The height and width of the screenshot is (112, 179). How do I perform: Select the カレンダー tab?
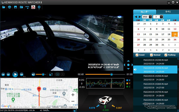click(x=145, y=12)
